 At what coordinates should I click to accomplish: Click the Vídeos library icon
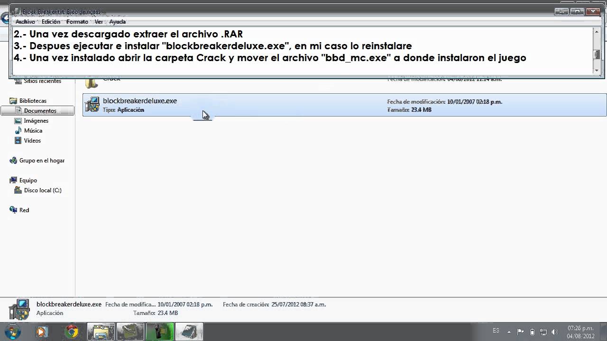(18, 141)
